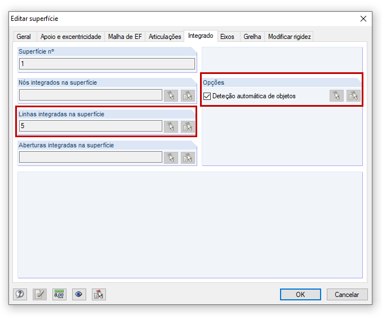Click the Superfície nº input field
The image size is (382, 319).
coord(107,64)
